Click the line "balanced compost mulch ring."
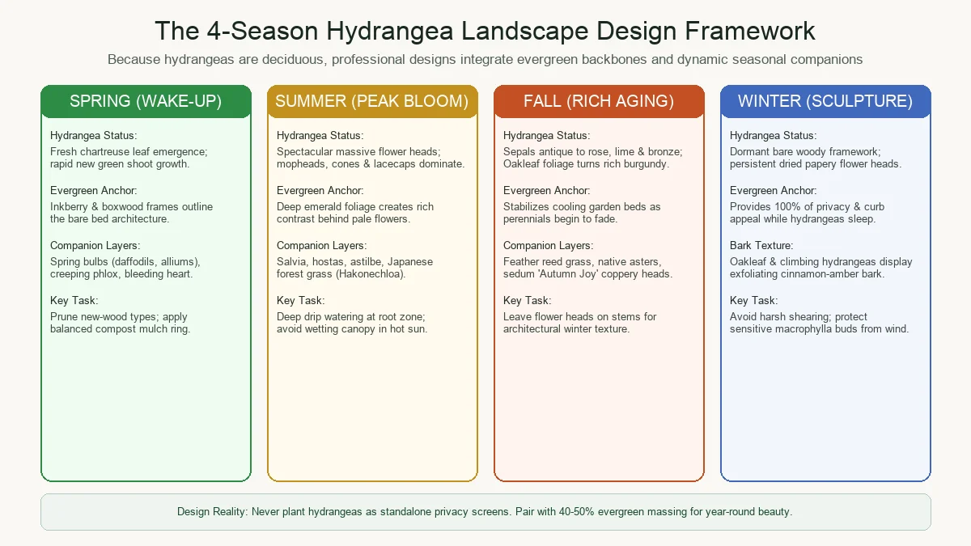The image size is (971, 546). pos(121,328)
